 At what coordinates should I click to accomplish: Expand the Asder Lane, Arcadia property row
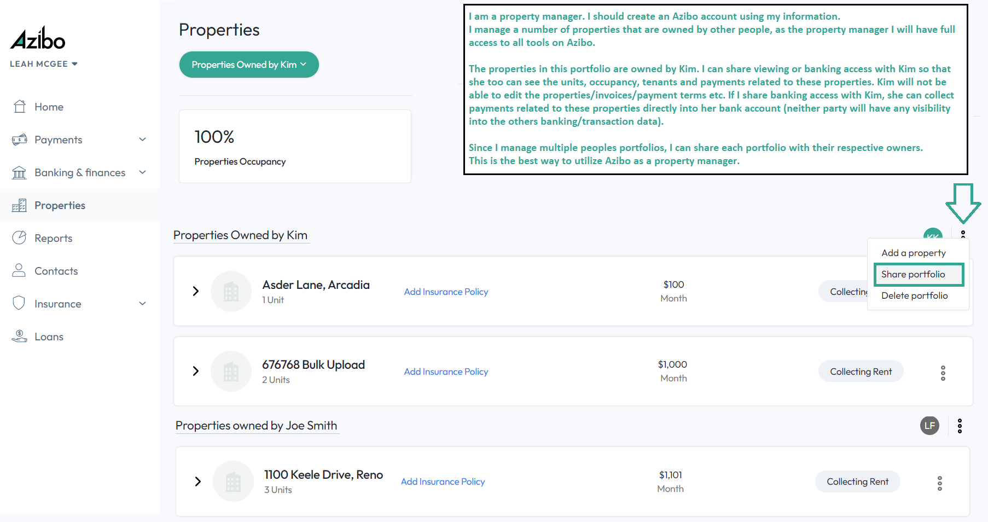195,291
